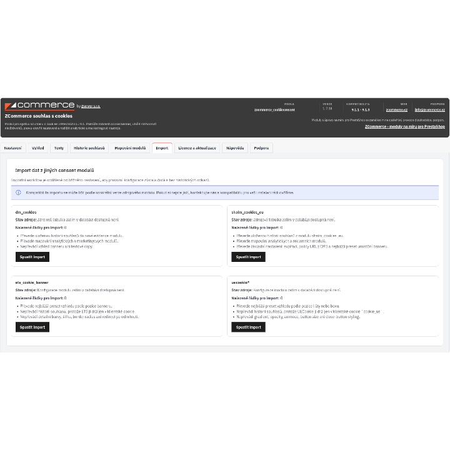Run import for ets_cookie_banner

click(x=32, y=327)
